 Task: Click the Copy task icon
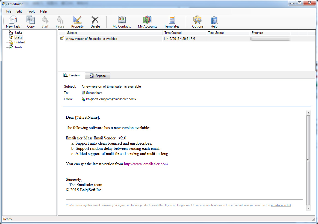[31, 22]
